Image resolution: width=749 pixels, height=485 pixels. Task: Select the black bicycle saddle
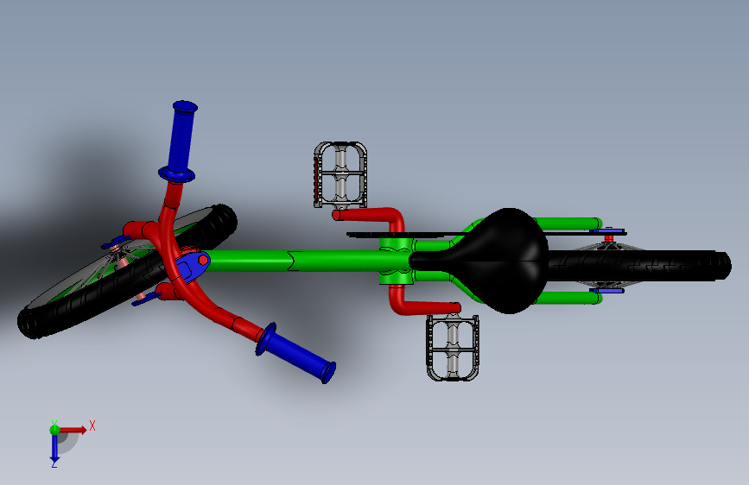click(482, 261)
